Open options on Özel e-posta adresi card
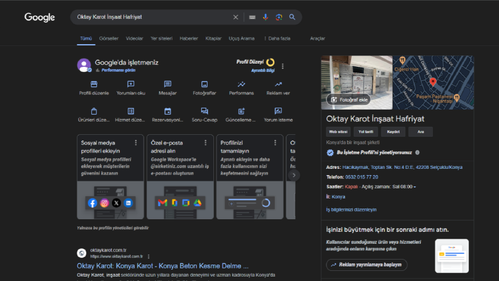The height and width of the screenshot is (281, 499). click(206, 143)
